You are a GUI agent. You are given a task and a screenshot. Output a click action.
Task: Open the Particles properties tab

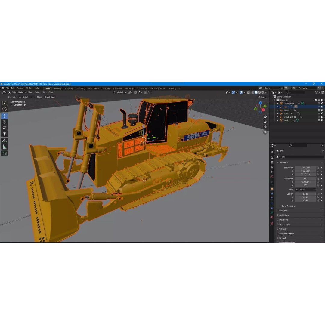click(272, 198)
